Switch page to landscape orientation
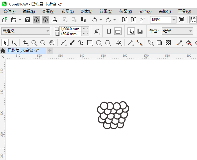 (118, 31)
